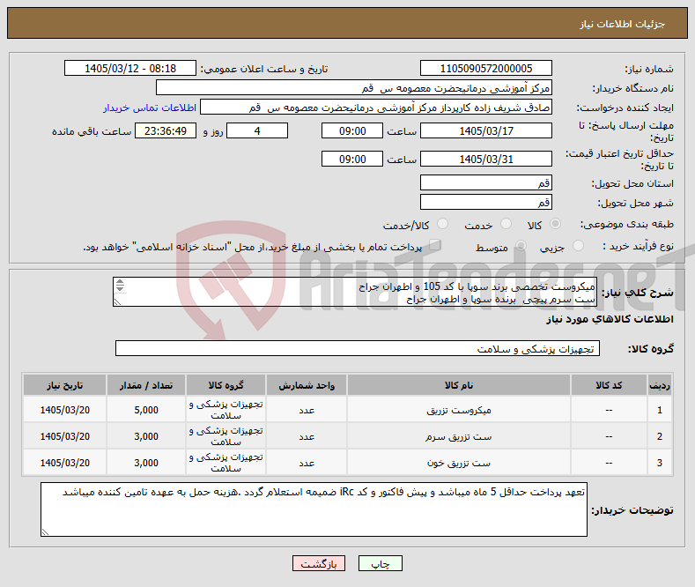Open اطلاعات تماس خریدار link
Viewport: 695px width, 587px height.
point(150,108)
